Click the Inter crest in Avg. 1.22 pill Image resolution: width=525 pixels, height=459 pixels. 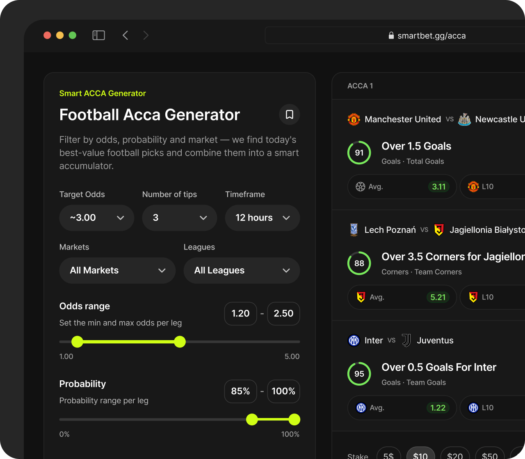pos(361,408)
